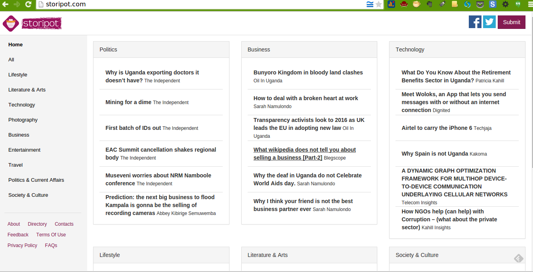The width and height of the screenshot is (533, 272).
Task: Select Lifestyle in the sidebar
Action: [x=18, y=74]
